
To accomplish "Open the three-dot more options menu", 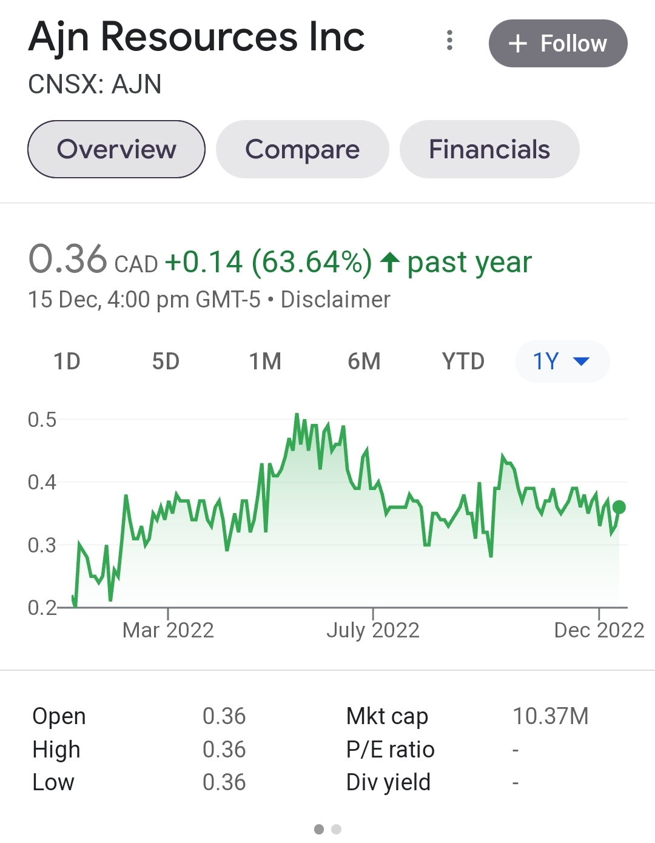I will pos(449,41).
